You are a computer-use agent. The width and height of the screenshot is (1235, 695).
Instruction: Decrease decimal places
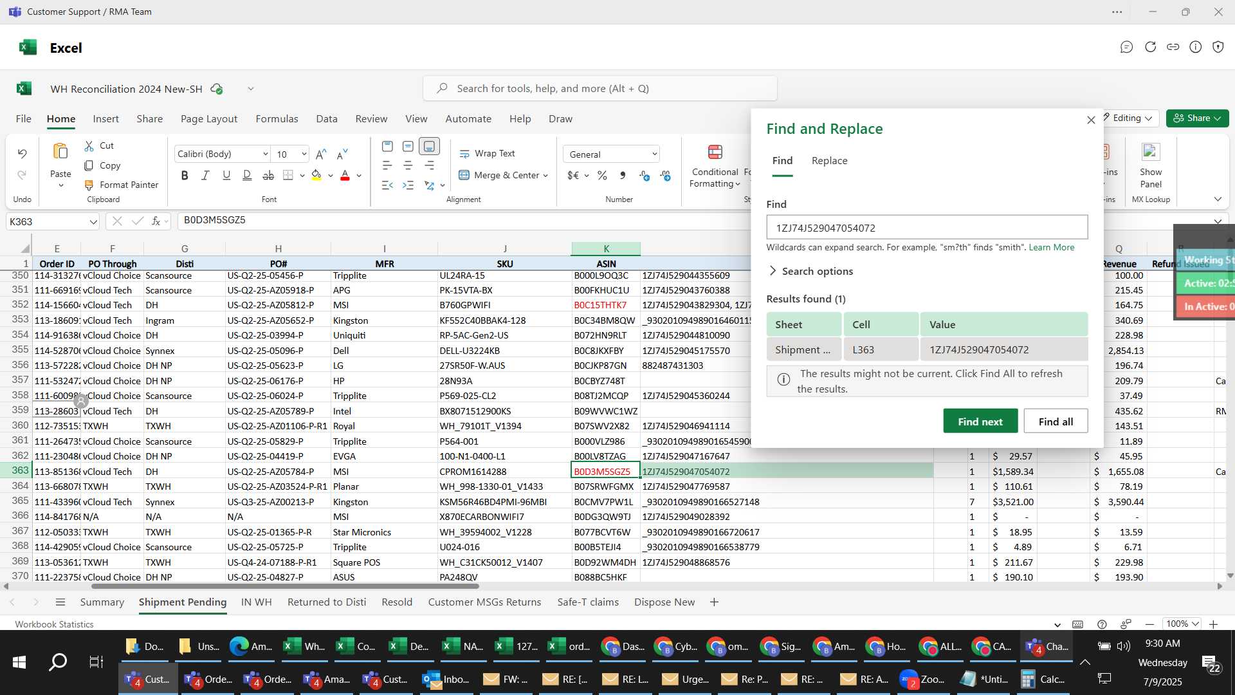(645, 176)
